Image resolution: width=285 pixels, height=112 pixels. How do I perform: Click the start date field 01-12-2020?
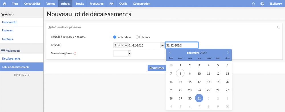tap(144, 45)
